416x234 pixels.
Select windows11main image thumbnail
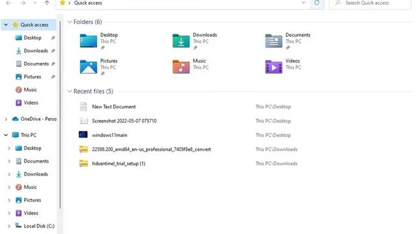83,135
